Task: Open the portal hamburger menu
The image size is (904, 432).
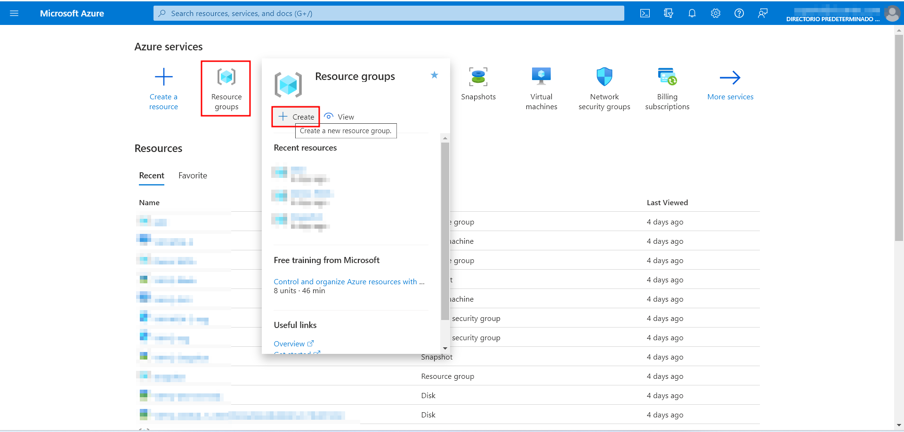Action: tap(14, 13)
